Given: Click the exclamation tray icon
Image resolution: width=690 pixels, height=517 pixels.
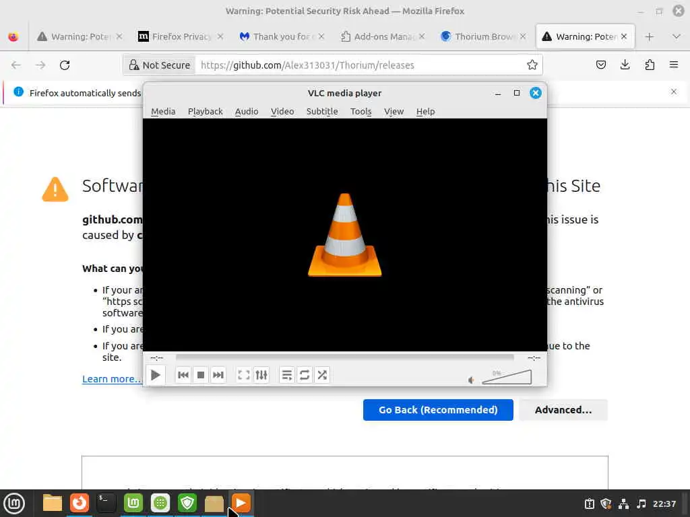Looking at the screenshot, I should pyautogui.click(x=589, y=504).
